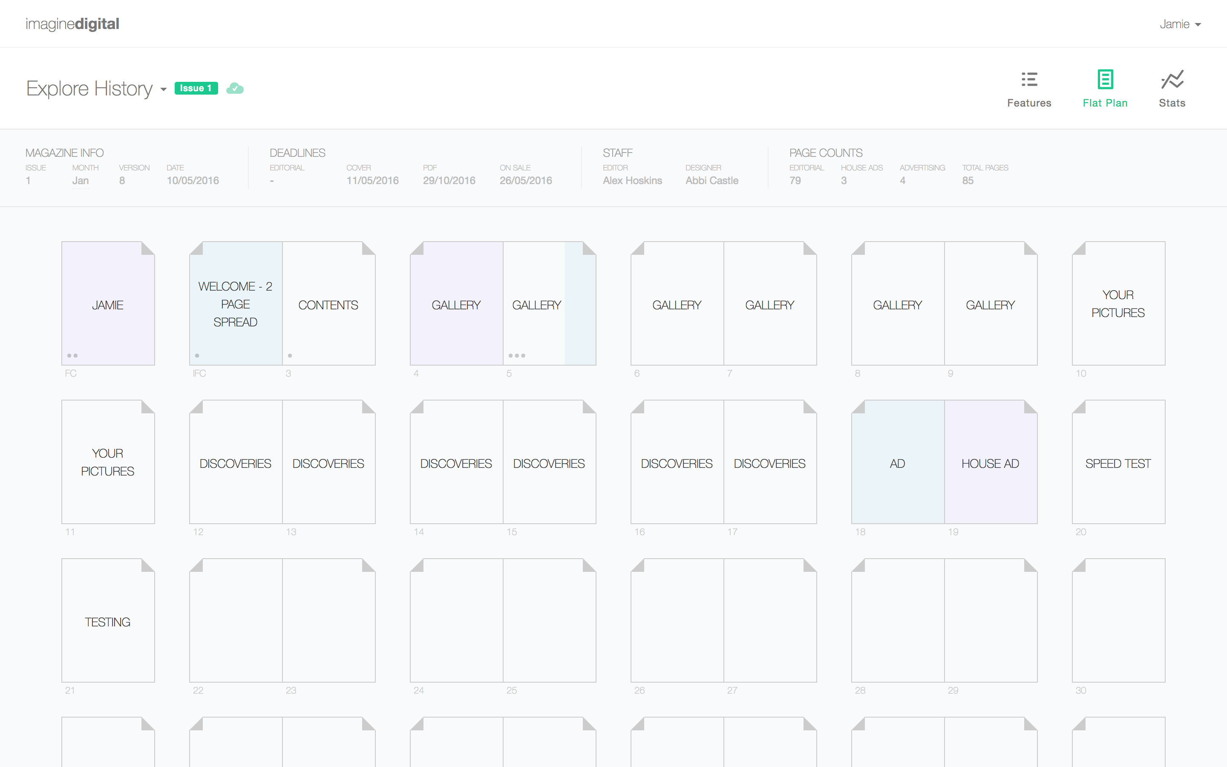Select the DISCOVERIES page 17
This screenshot has width=1227, height=767.
[770, 461]
